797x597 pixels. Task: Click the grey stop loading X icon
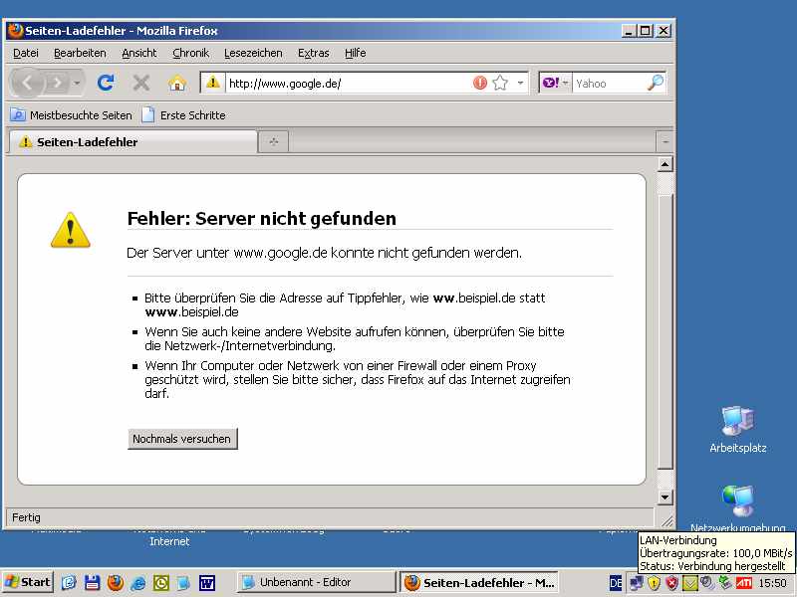pyautogui.click(x=141, y=83)
